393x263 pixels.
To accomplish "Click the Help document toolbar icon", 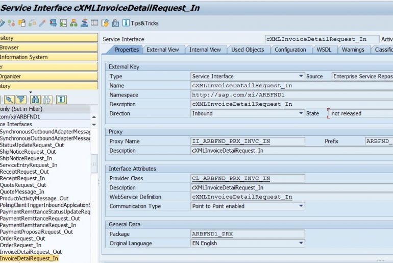I will click(x=105, y=23).
